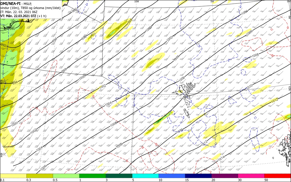Click the '1014' isobar label
Screen dimensions: 291x182
[x=221, y=158]
